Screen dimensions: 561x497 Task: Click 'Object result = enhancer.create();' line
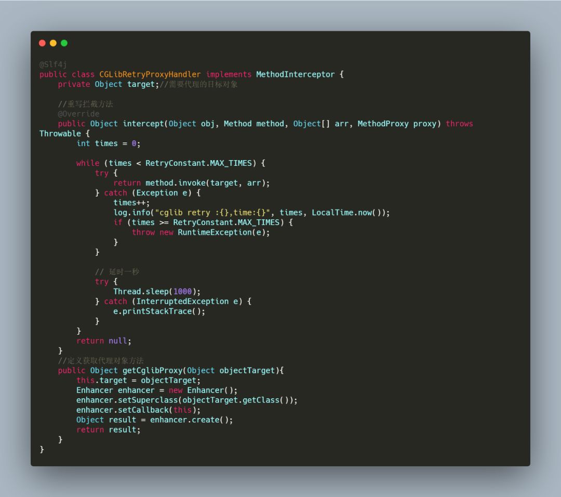click(155, 420)
